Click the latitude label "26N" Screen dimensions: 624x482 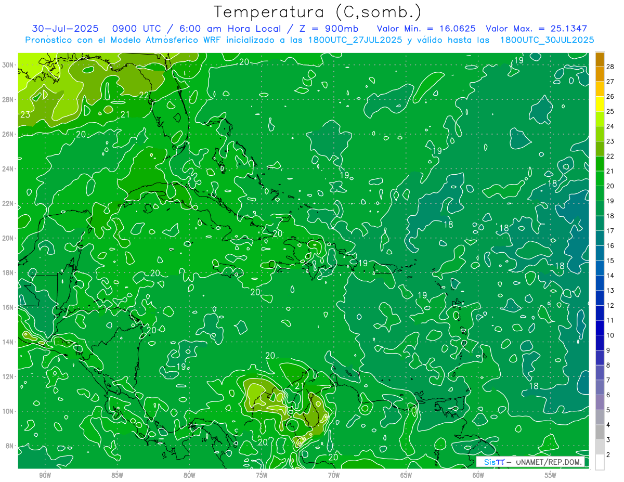tap(9, 134)
